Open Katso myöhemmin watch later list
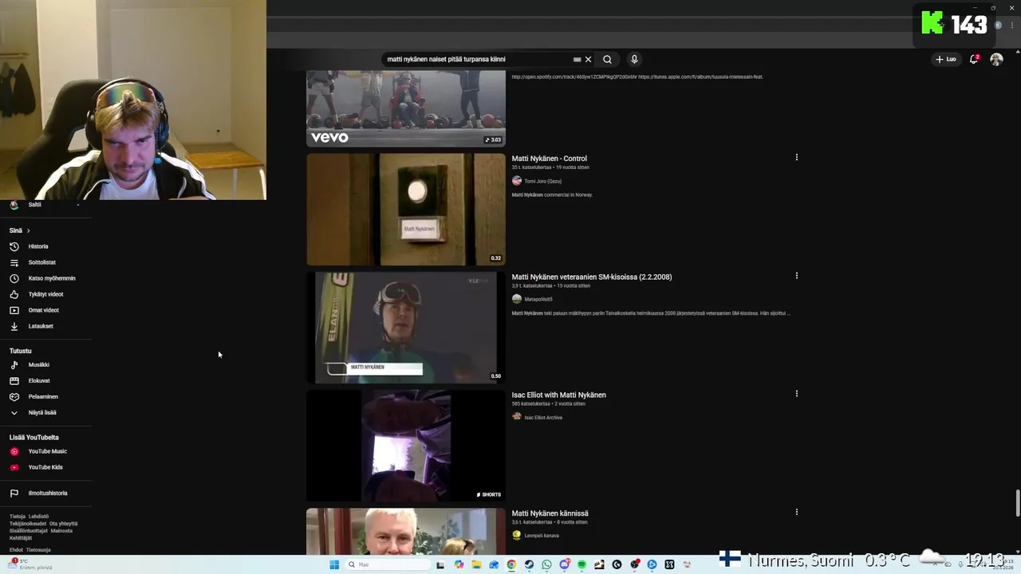The image size is (1021, 574). click(51, 278)
